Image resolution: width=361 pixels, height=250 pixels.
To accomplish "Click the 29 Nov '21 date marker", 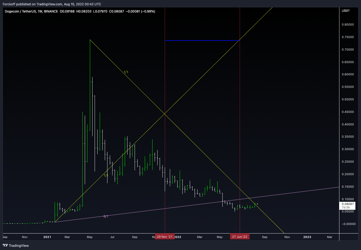I will pyautogui.click(x=165, y=237).
